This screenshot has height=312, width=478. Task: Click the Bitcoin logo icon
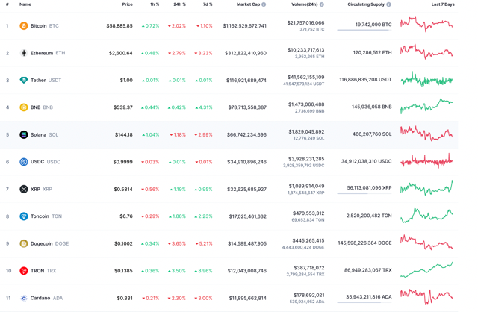point(24,26)
